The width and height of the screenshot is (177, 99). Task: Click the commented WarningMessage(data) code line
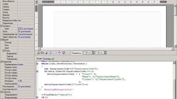pos(56,90)
